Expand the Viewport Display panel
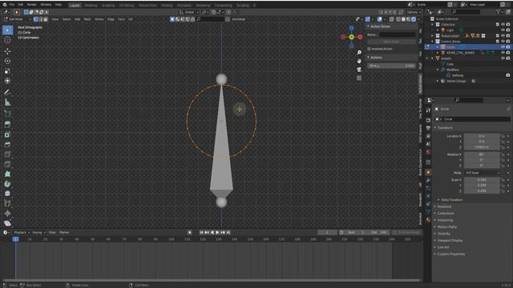The image size is (513, 288). (450, 240)
